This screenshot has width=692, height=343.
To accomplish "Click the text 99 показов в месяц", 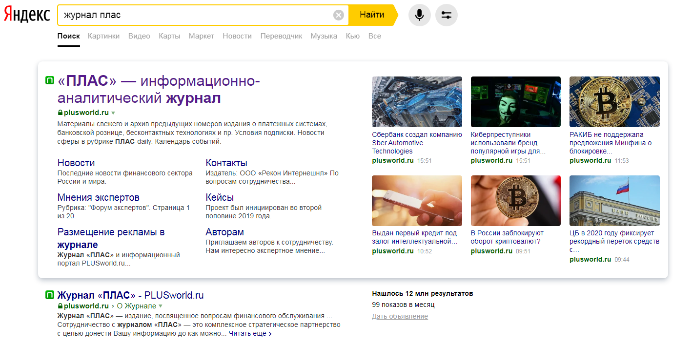I will [x=403, y=305].
